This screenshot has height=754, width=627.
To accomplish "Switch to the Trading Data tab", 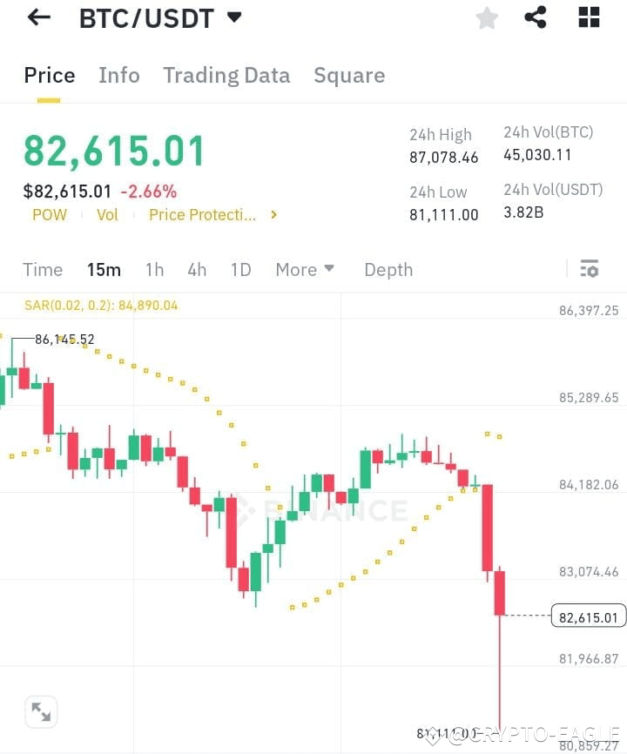I will tap(226, 76).
